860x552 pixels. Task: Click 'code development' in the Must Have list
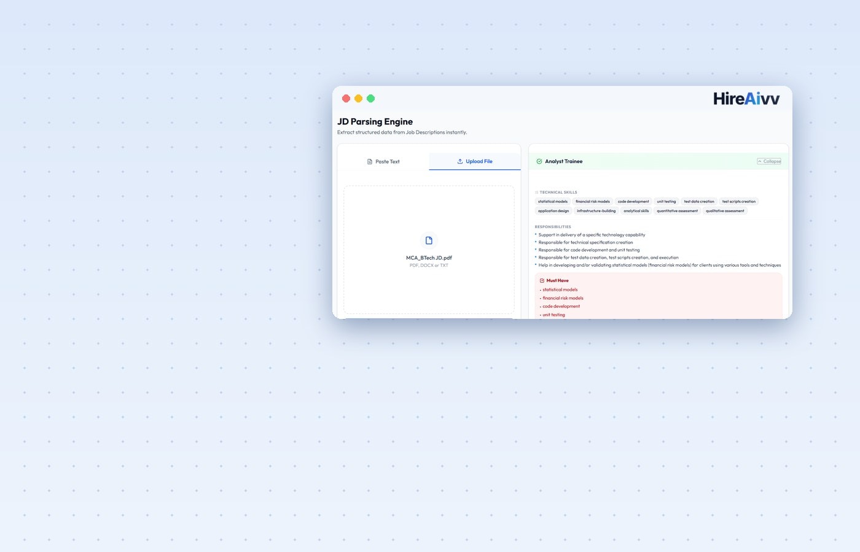(x=561, y=306)
